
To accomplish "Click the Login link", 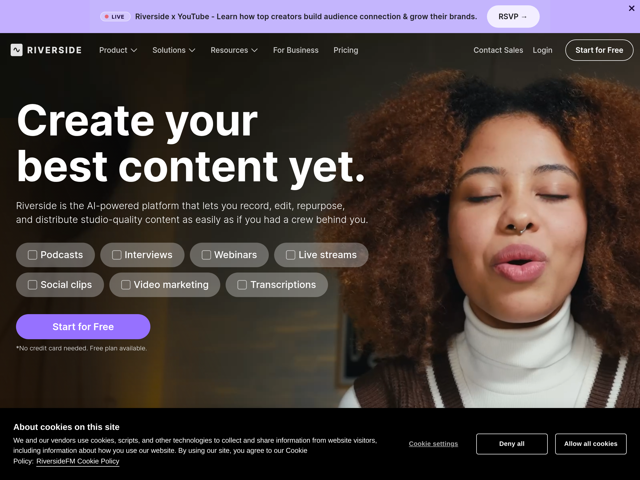I will point(542,50).
